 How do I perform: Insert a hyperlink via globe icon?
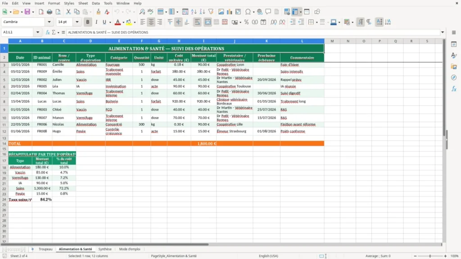pos(260,12)
